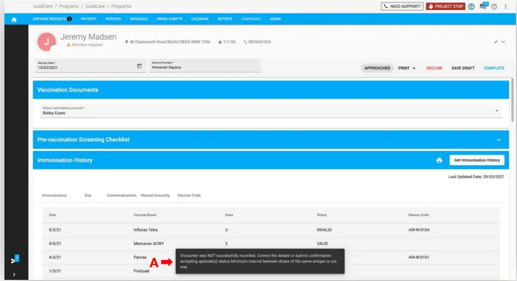This screenshot has height=281, width=517.
Task: Click the last Programs breadcrumb
Action: click(121, 6)
